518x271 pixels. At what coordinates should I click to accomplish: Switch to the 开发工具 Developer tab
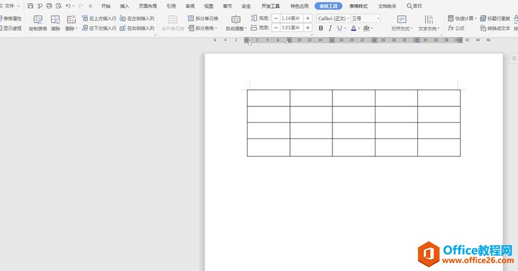tap(270, 6)
